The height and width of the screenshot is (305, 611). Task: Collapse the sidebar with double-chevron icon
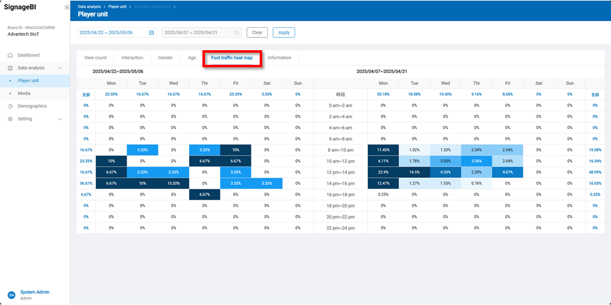click(66, 7)
